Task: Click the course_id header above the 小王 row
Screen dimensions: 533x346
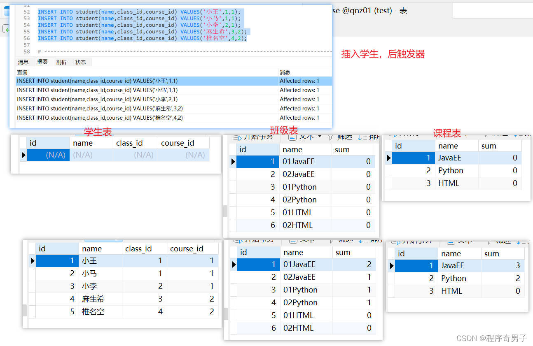Action: click(x=193, y=248)
